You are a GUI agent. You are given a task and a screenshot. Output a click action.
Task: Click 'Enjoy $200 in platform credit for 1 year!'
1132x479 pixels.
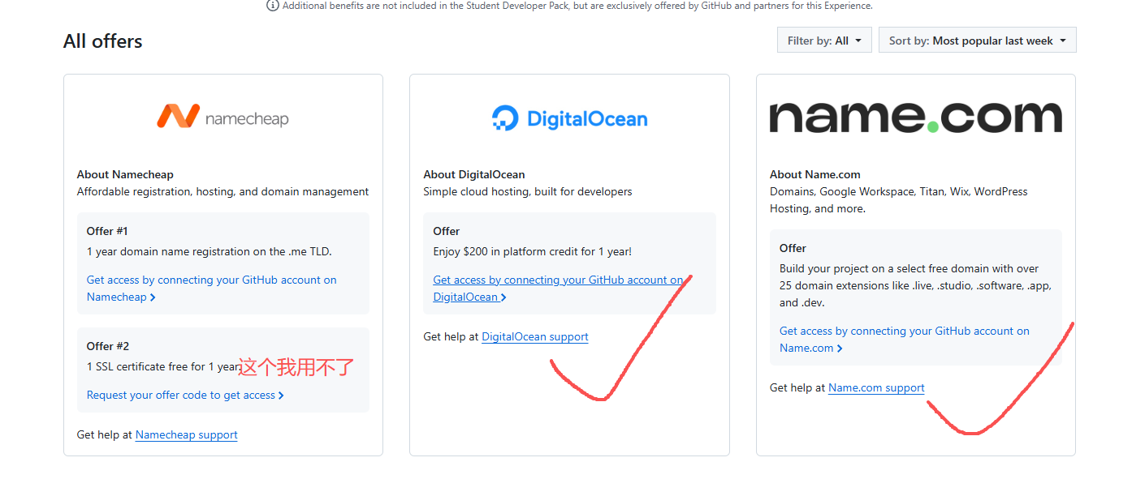[x=533, y=251]
